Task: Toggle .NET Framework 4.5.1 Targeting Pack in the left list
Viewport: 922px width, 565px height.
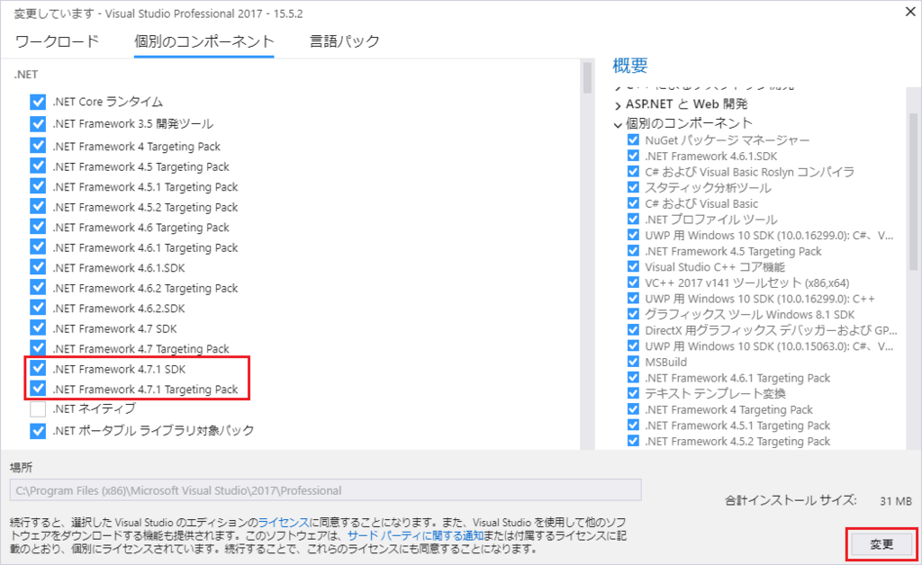Action: pos(38,187)
